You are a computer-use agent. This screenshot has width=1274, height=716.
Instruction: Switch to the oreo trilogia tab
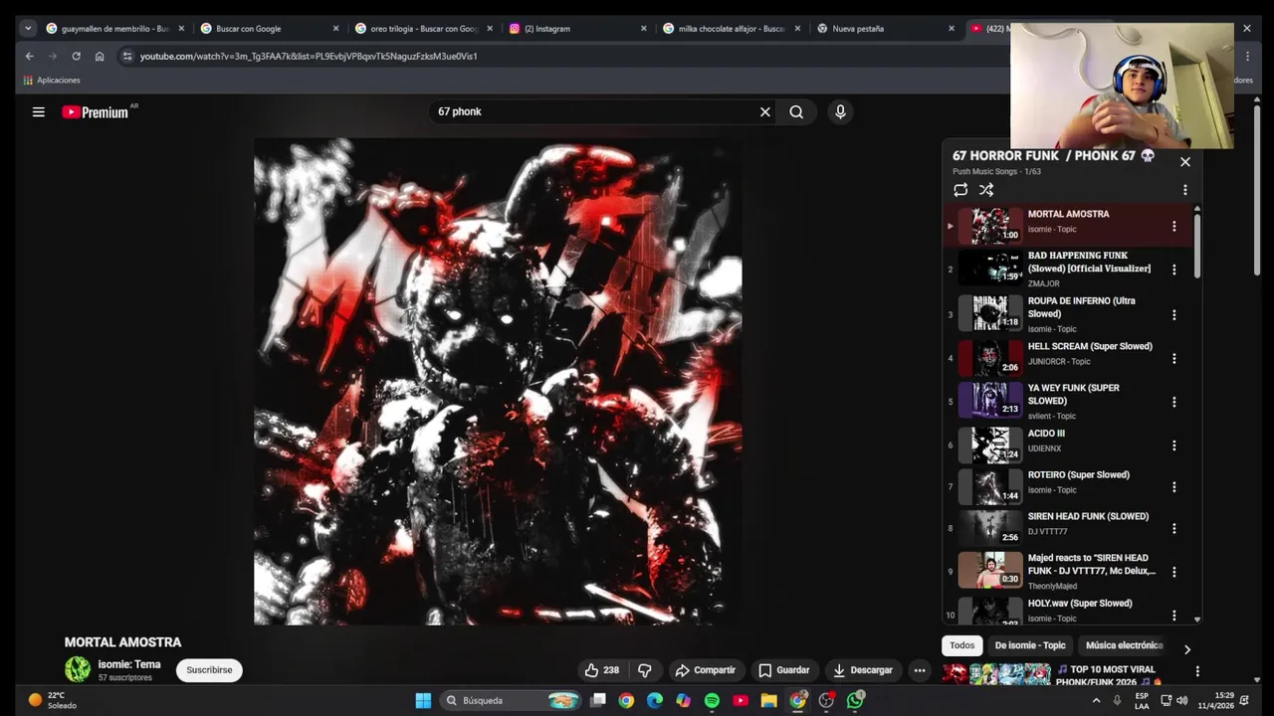click(x=422, y=29)
